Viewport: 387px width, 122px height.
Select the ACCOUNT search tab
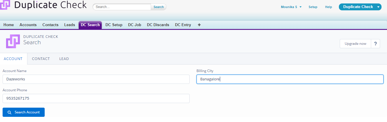[x=13, y=59]
